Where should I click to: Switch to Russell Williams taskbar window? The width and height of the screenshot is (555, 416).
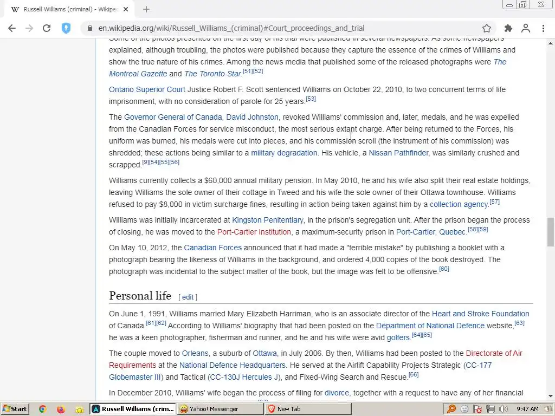[133, 409]
